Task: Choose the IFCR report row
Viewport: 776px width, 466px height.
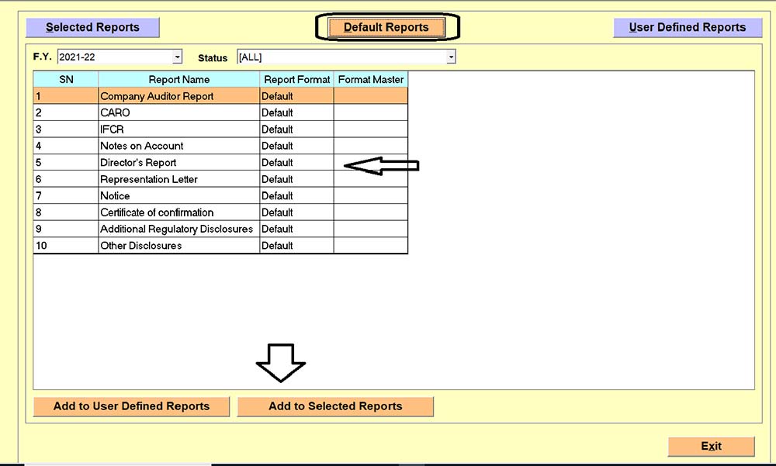Action: (x=178, y=129)
